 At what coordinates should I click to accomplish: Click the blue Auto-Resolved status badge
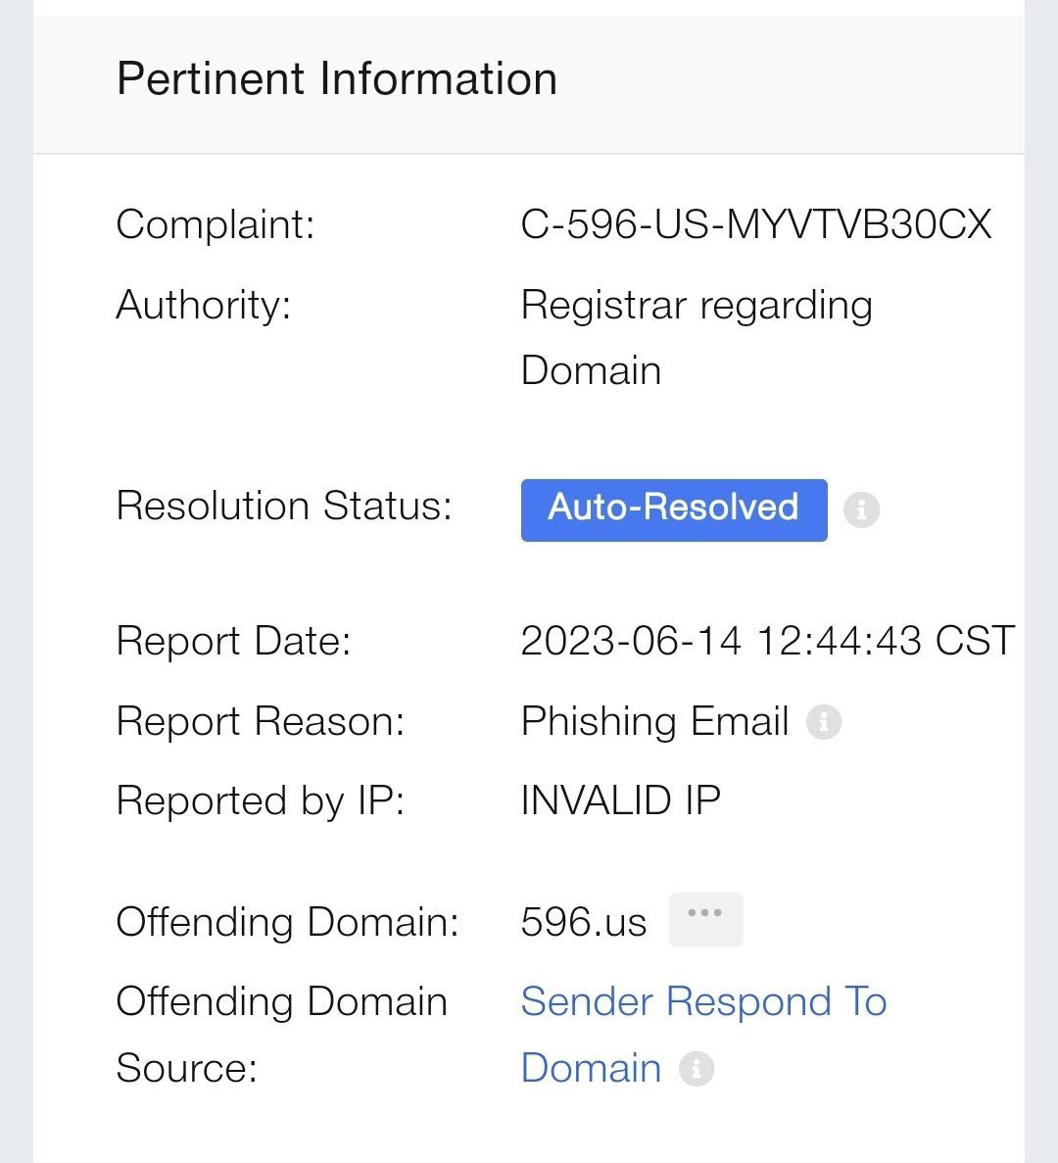point(674,509)
